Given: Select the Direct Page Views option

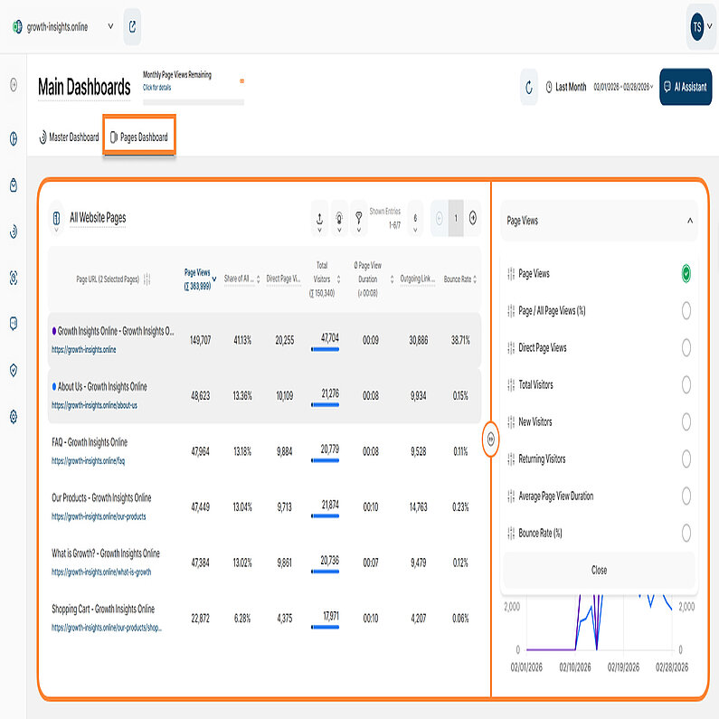Looking at the screenshot, I should pyautogui.click(x=686, y=348).
